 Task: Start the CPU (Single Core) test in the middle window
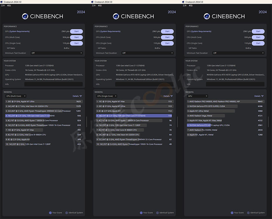[x=167, y=43]
